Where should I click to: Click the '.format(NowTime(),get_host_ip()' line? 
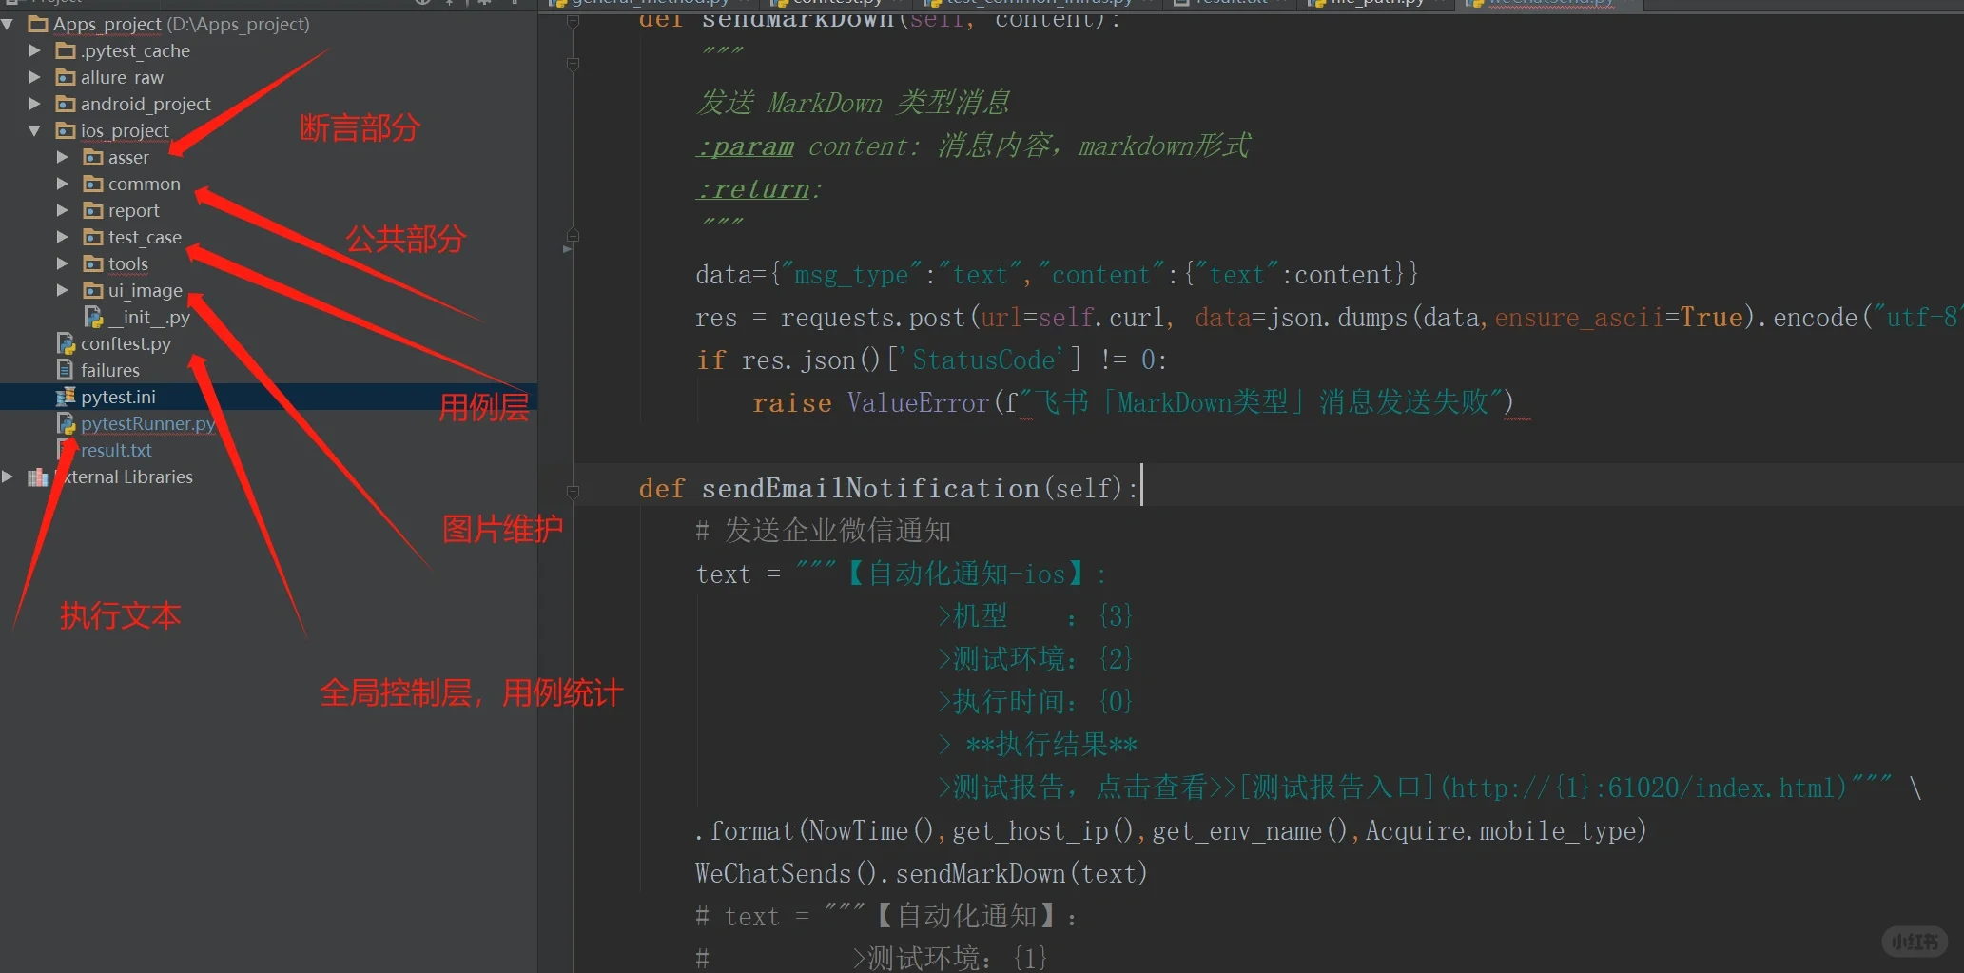pyautogui.click(x=1171, y=831)
